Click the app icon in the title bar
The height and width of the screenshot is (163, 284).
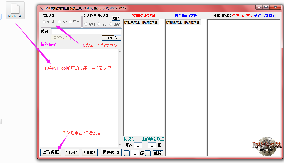point(41,8)
